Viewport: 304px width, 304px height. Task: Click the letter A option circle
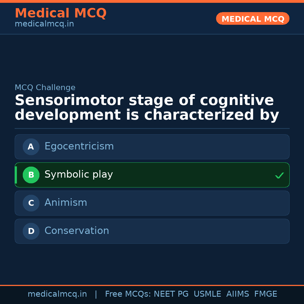click(31, 147)
